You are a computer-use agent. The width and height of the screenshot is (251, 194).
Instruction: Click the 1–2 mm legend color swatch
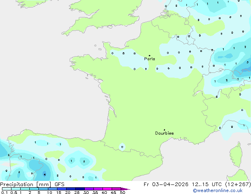[x=25, y=189]
